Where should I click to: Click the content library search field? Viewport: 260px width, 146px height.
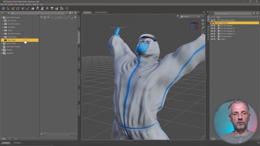pos(37,13)
